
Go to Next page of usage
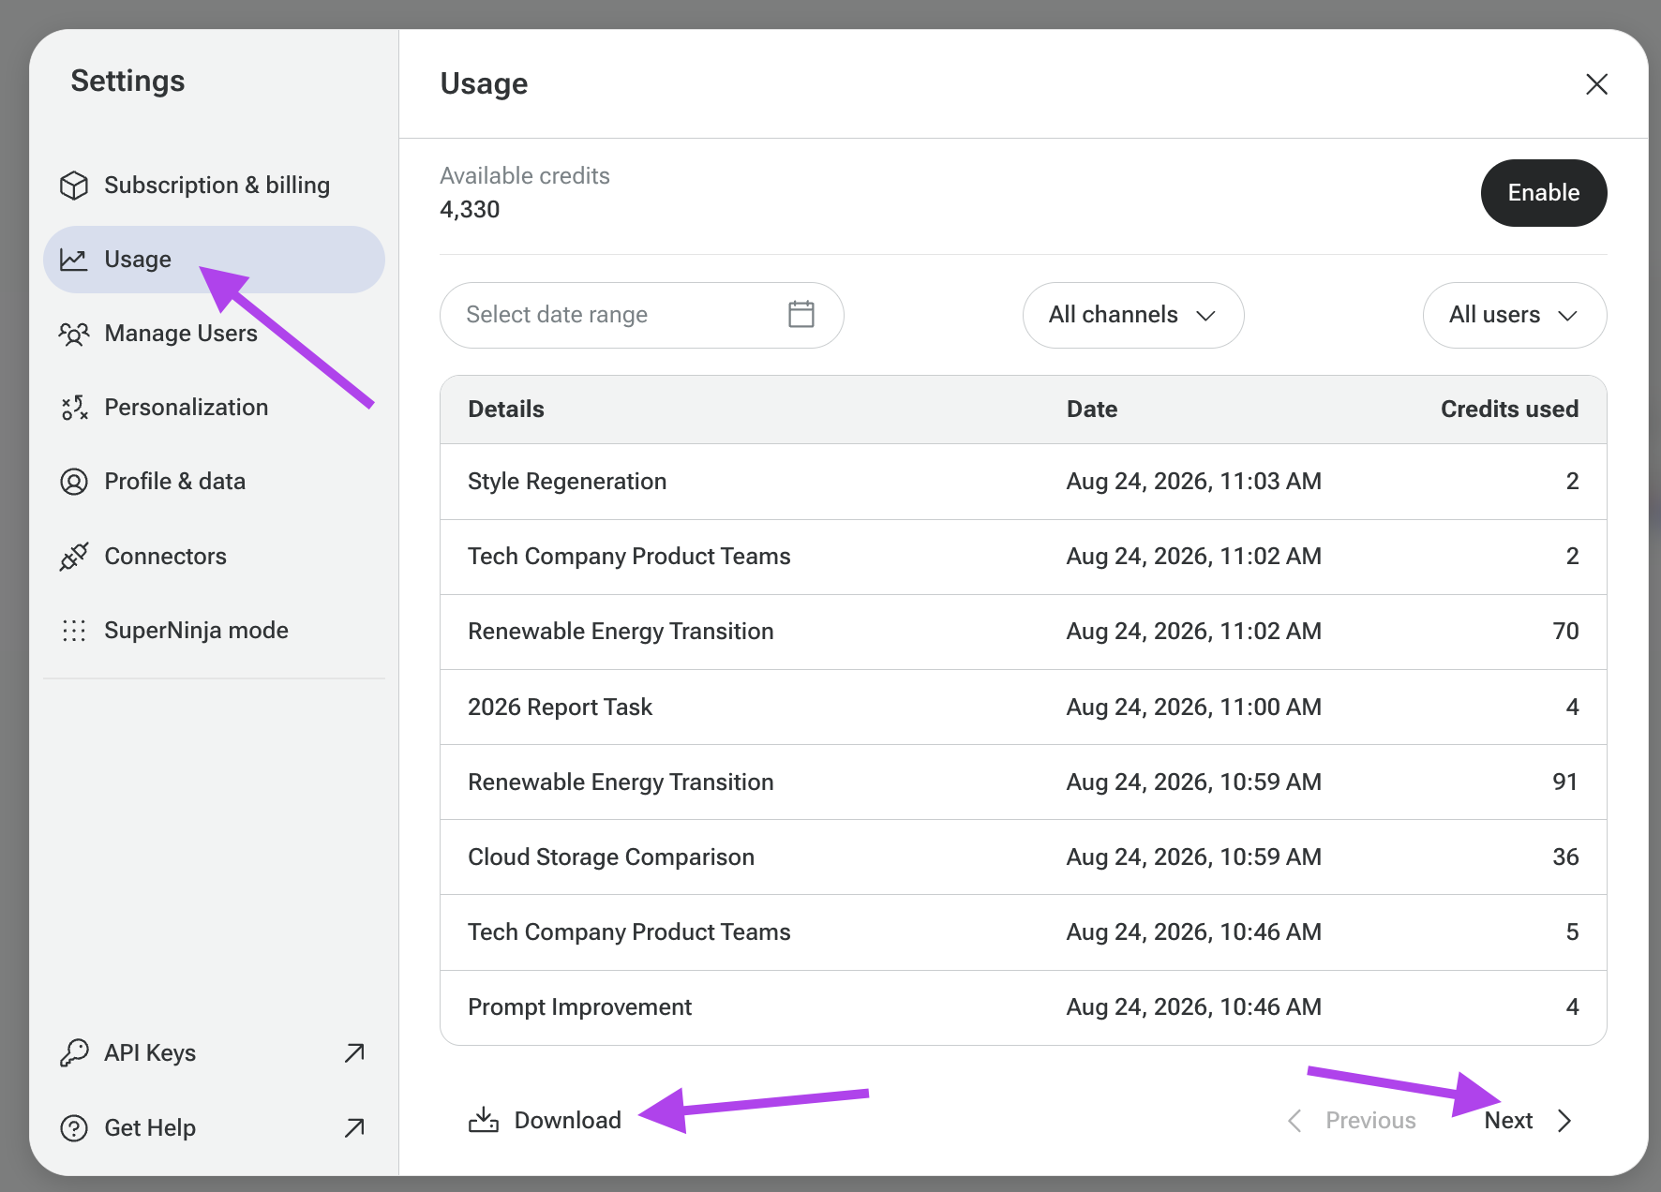[x=1528, y=1121]
